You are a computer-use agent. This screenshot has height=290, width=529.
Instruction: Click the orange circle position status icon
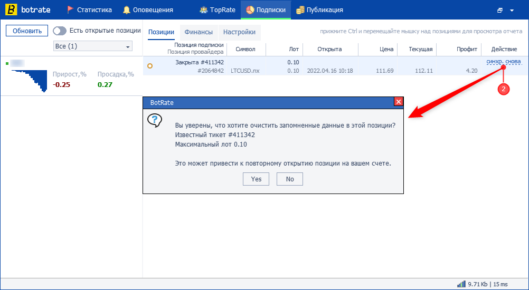pyautogui.click(x=150, y=66)
